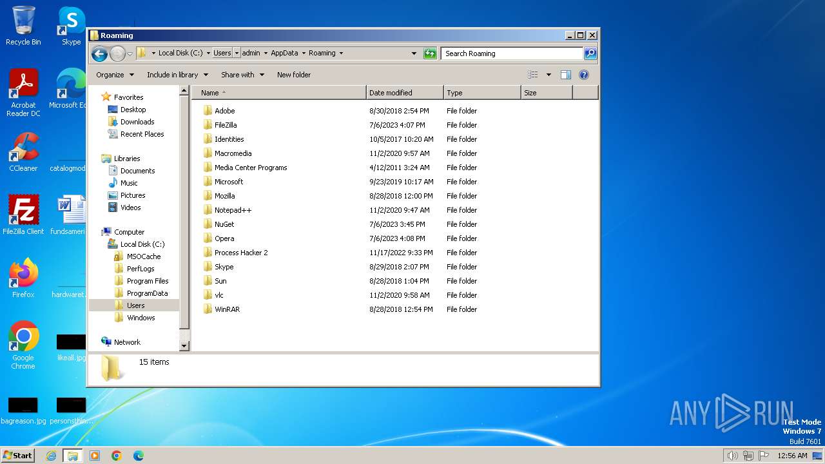825x464 pixels.
Task: Click the forward navigation arrow
Action: [117, 53]
